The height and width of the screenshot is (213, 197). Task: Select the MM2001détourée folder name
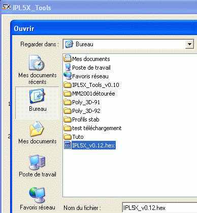[93, 94]
